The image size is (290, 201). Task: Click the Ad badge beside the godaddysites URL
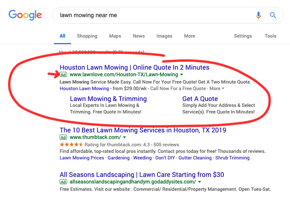(63, 182)
